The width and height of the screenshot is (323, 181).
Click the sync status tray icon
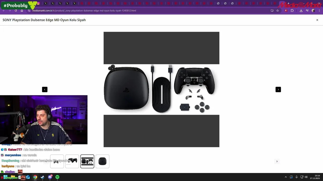click(291, 177)
